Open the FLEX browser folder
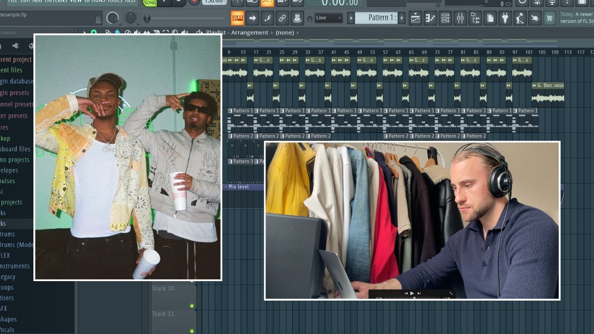 pos(5,255)
